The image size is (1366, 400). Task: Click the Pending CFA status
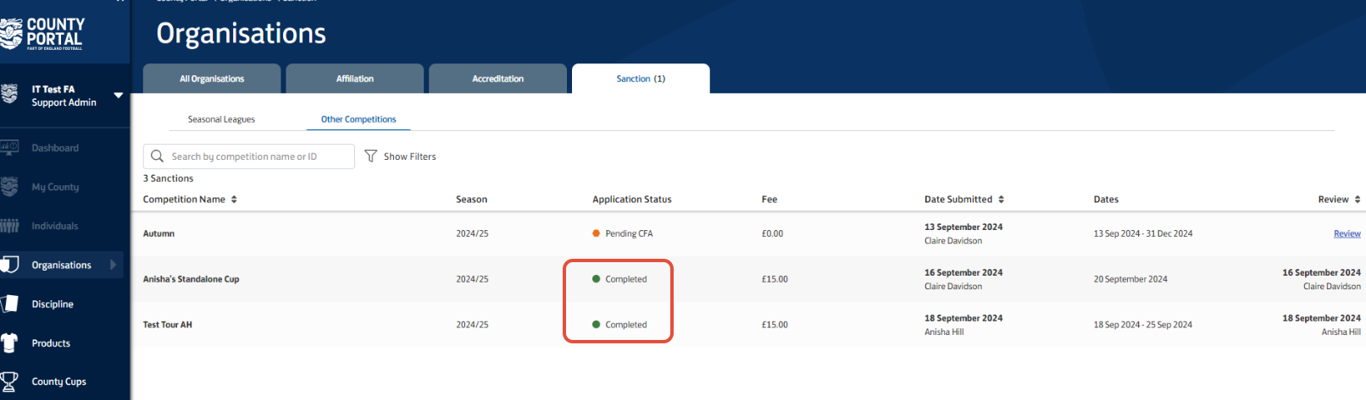623,233
